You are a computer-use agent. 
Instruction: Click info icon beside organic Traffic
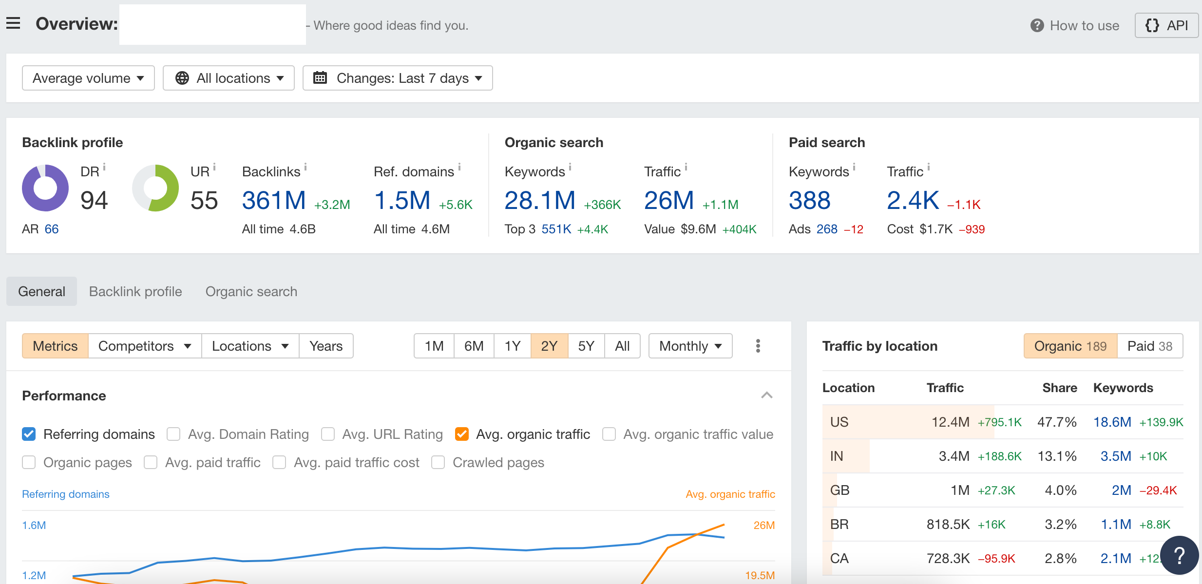686,168
